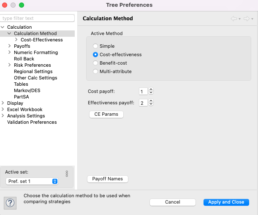Go back with the left arrow icon

coord(234,19)
